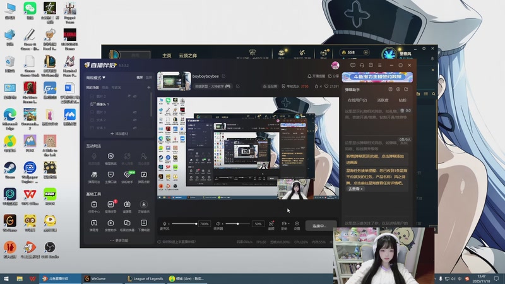
Task: Open the 弹幕助手 panel settings icon
Action: point(398,89)
